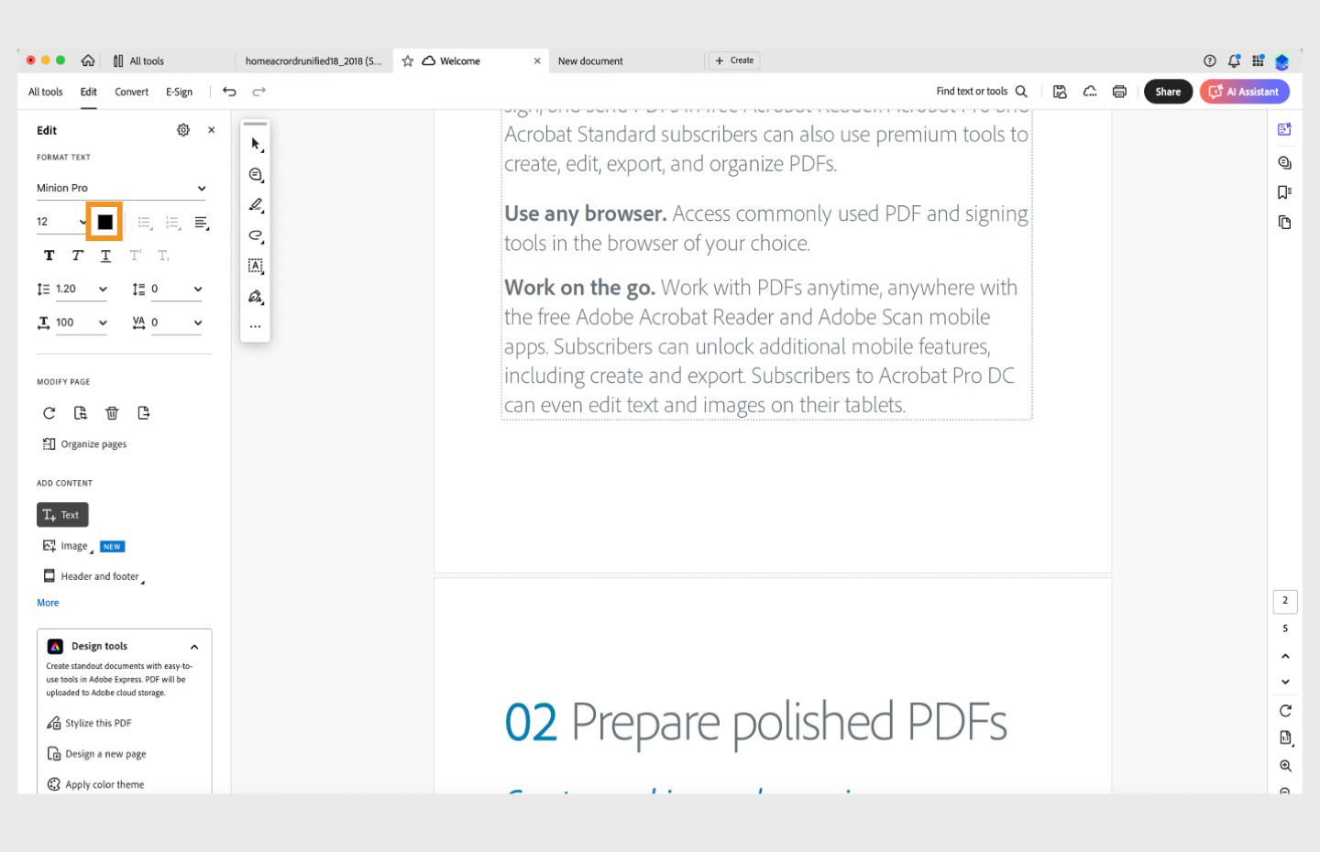Click the More link under Add Content
This screenshot has width=1320, height=852.
coord(48,603)
